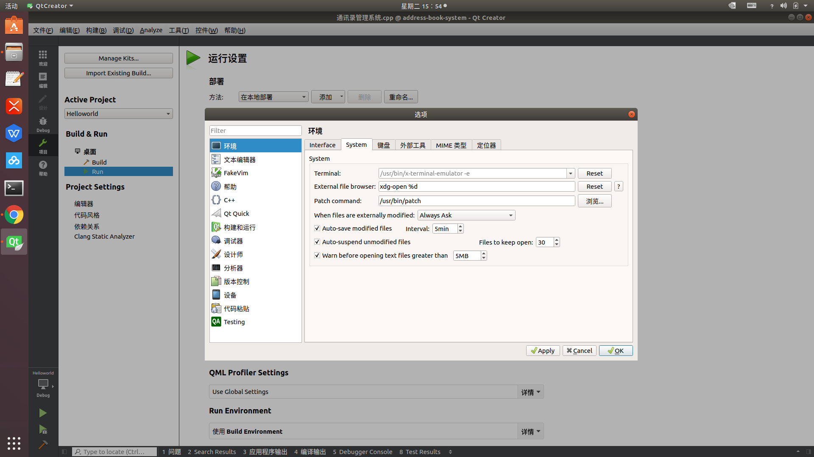Open Chrome from the Ubuntu dock
Screen dimensions: 814x457
click(14, 215)
